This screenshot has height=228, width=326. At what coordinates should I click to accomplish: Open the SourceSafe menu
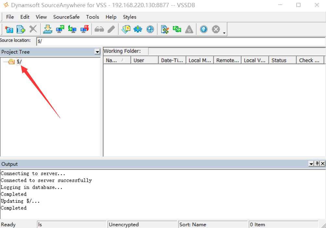tap(66, 17)
